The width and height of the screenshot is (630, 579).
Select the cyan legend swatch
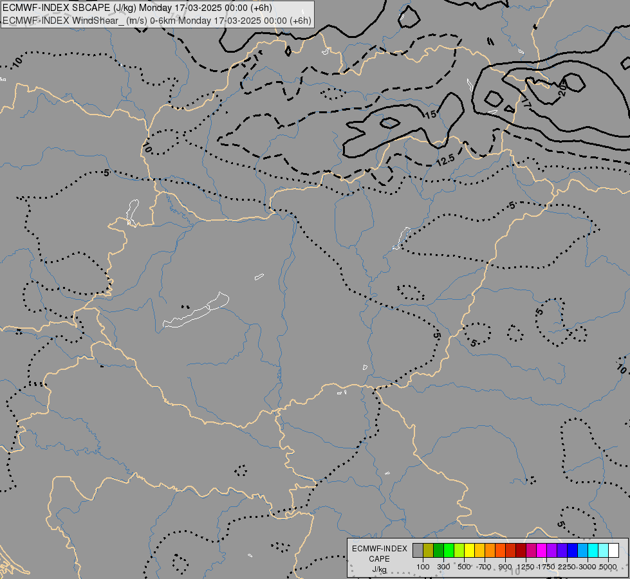pos(593,550)
